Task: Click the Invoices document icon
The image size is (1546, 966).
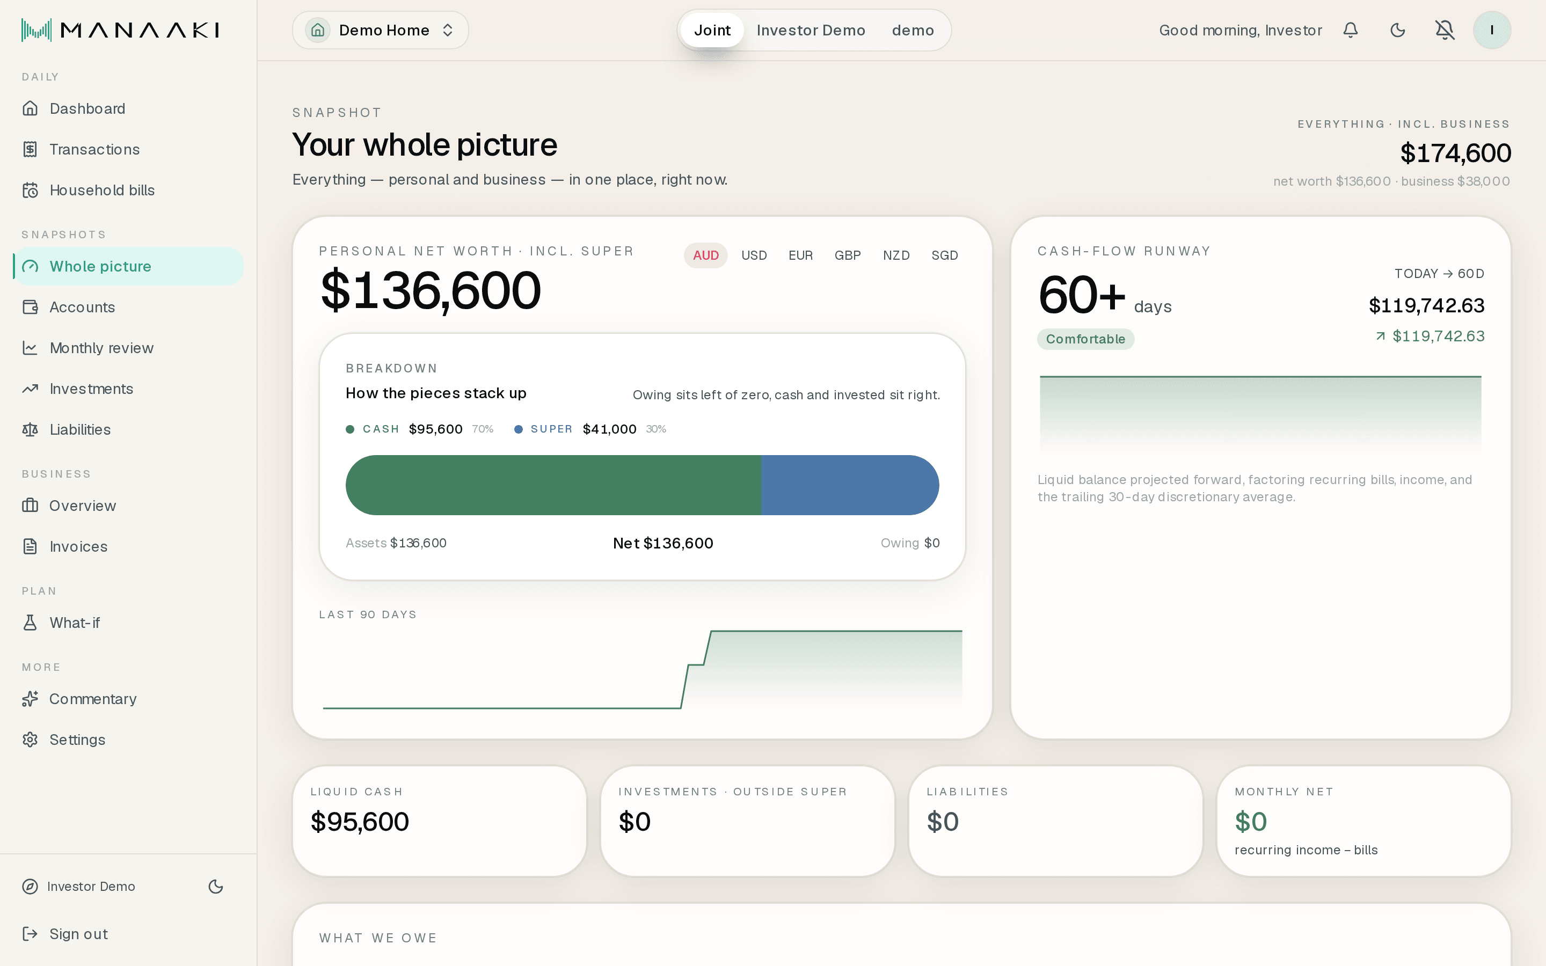Action: click(x=30, y=547)
